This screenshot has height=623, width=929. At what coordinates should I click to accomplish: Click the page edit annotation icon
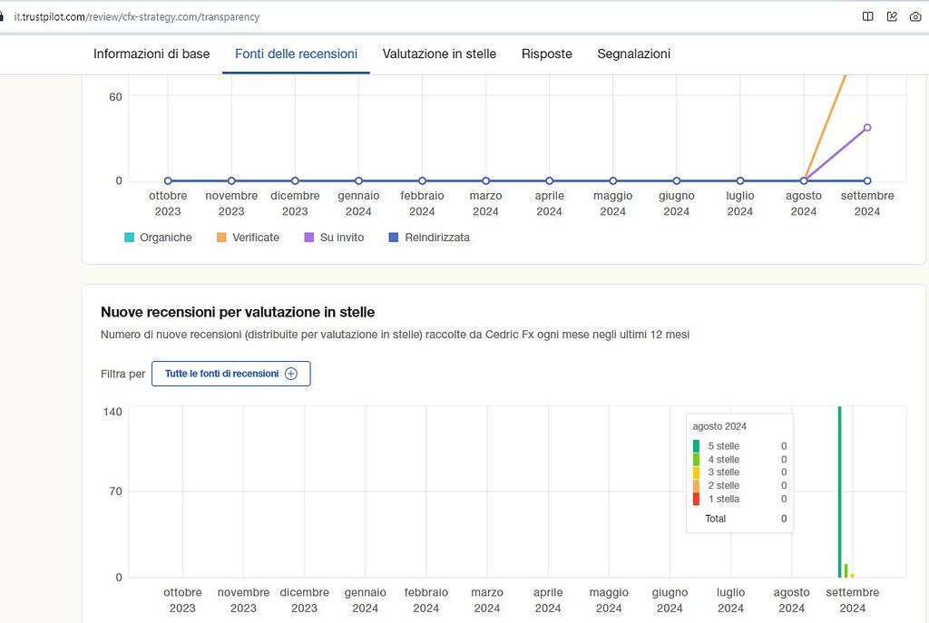click(x=892, y=16)
